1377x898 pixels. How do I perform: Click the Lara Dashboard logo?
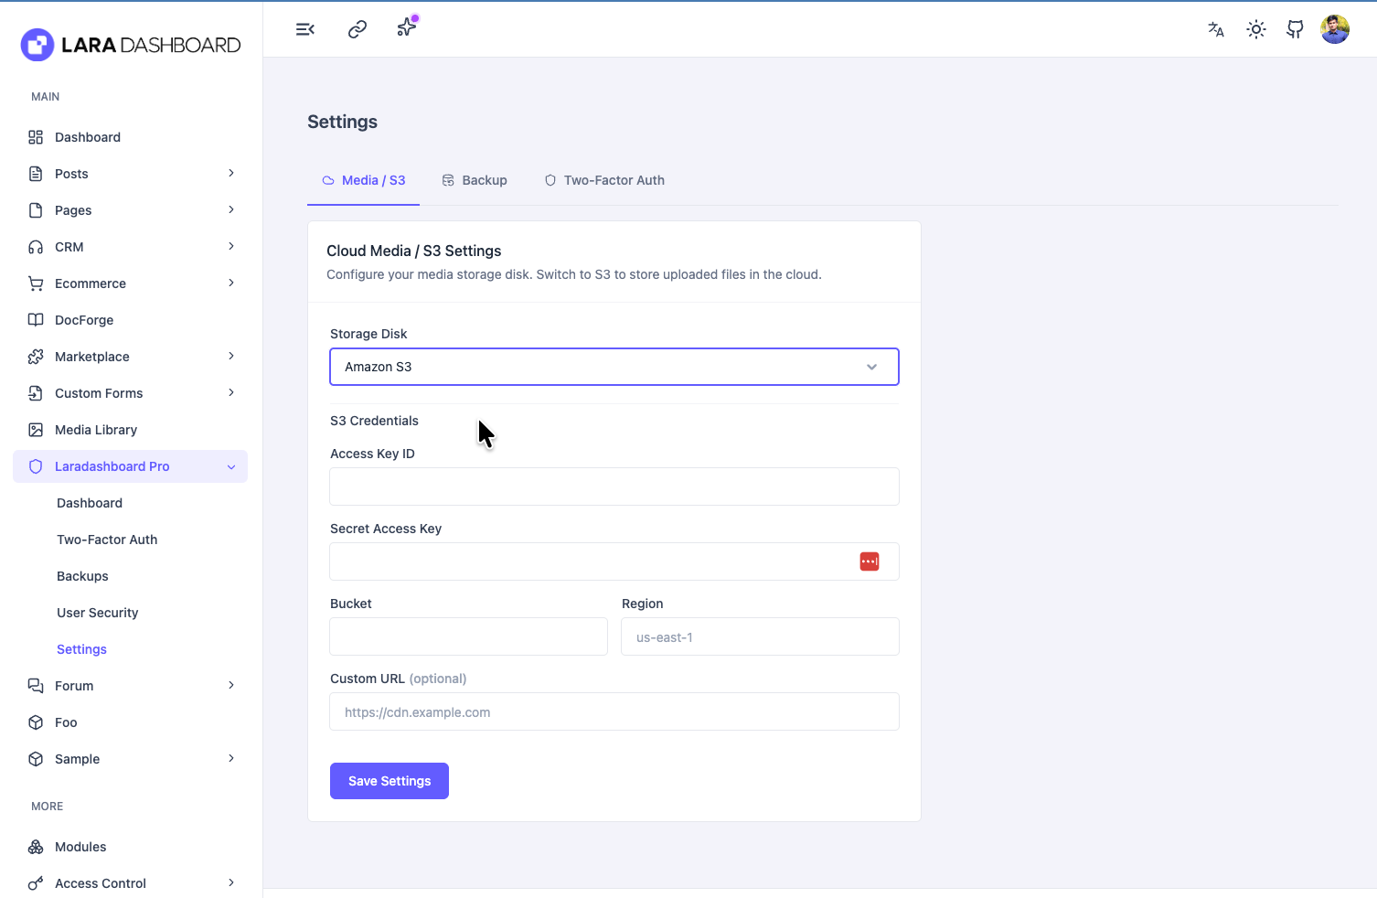tap(131, 45)
